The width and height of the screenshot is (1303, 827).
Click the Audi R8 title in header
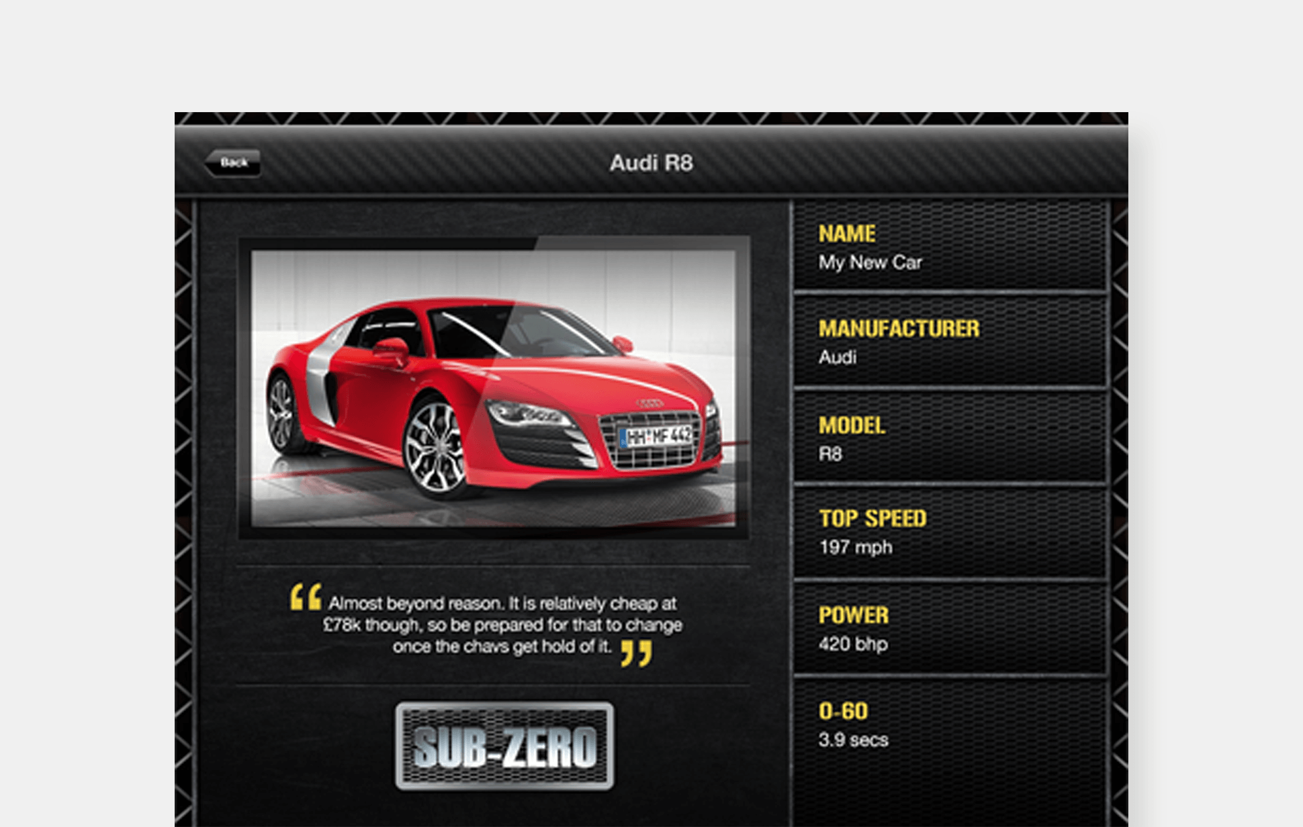coord(653,161)
